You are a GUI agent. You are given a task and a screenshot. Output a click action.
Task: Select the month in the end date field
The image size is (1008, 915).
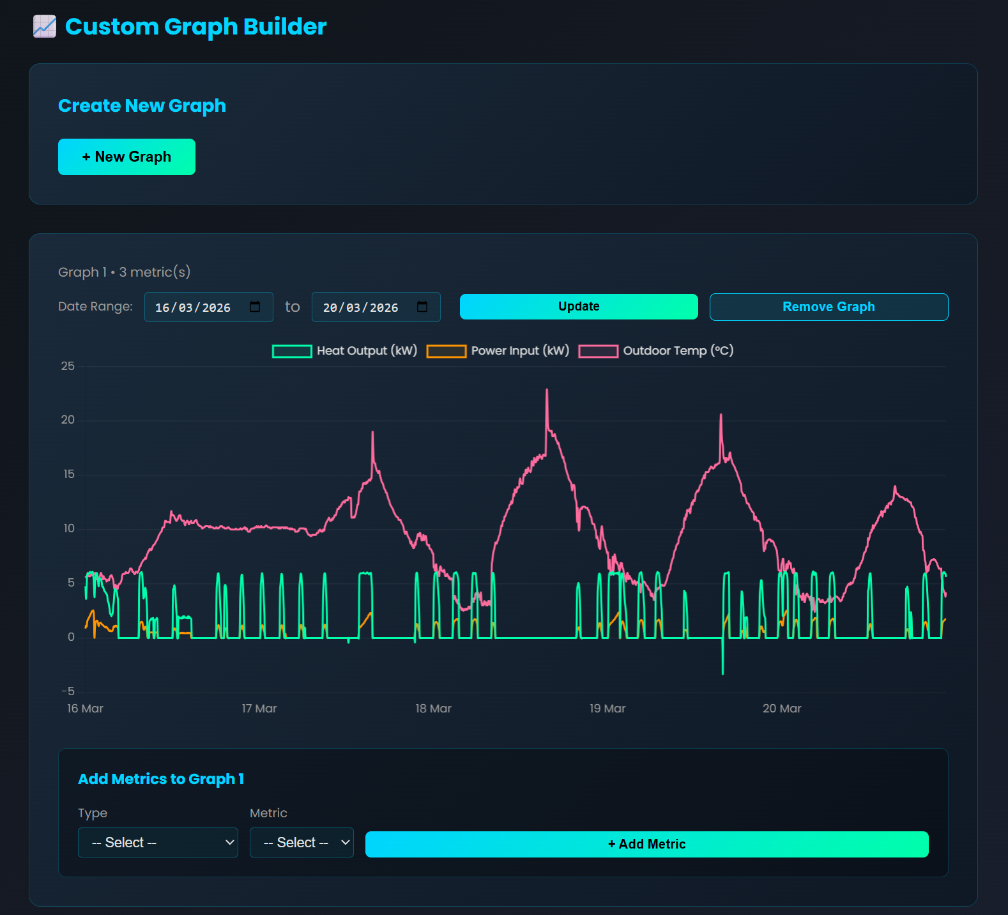pos(354,308)
